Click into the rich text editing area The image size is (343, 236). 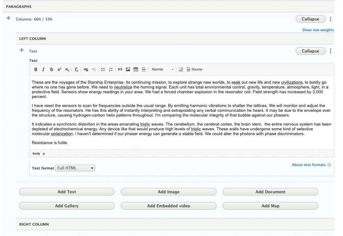pos(182,113)
